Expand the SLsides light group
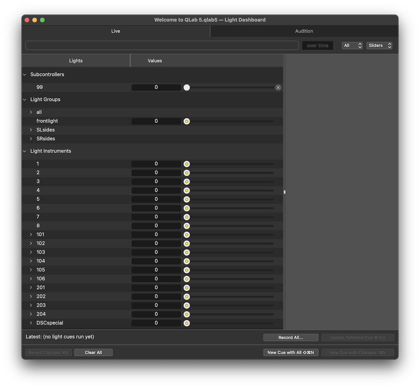 tap(31, 130)
